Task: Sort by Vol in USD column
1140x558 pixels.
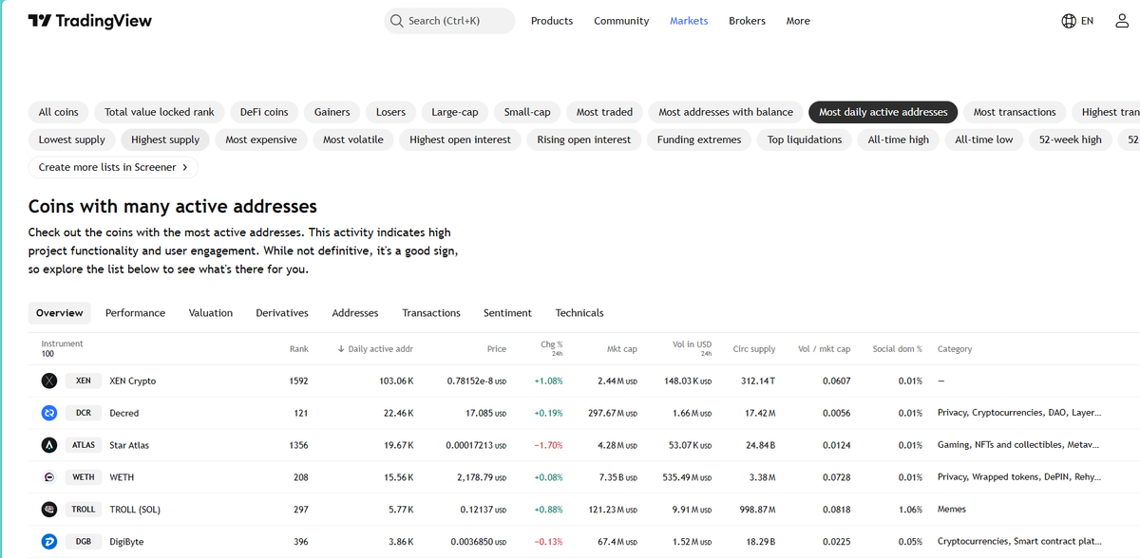Action: 692,348
